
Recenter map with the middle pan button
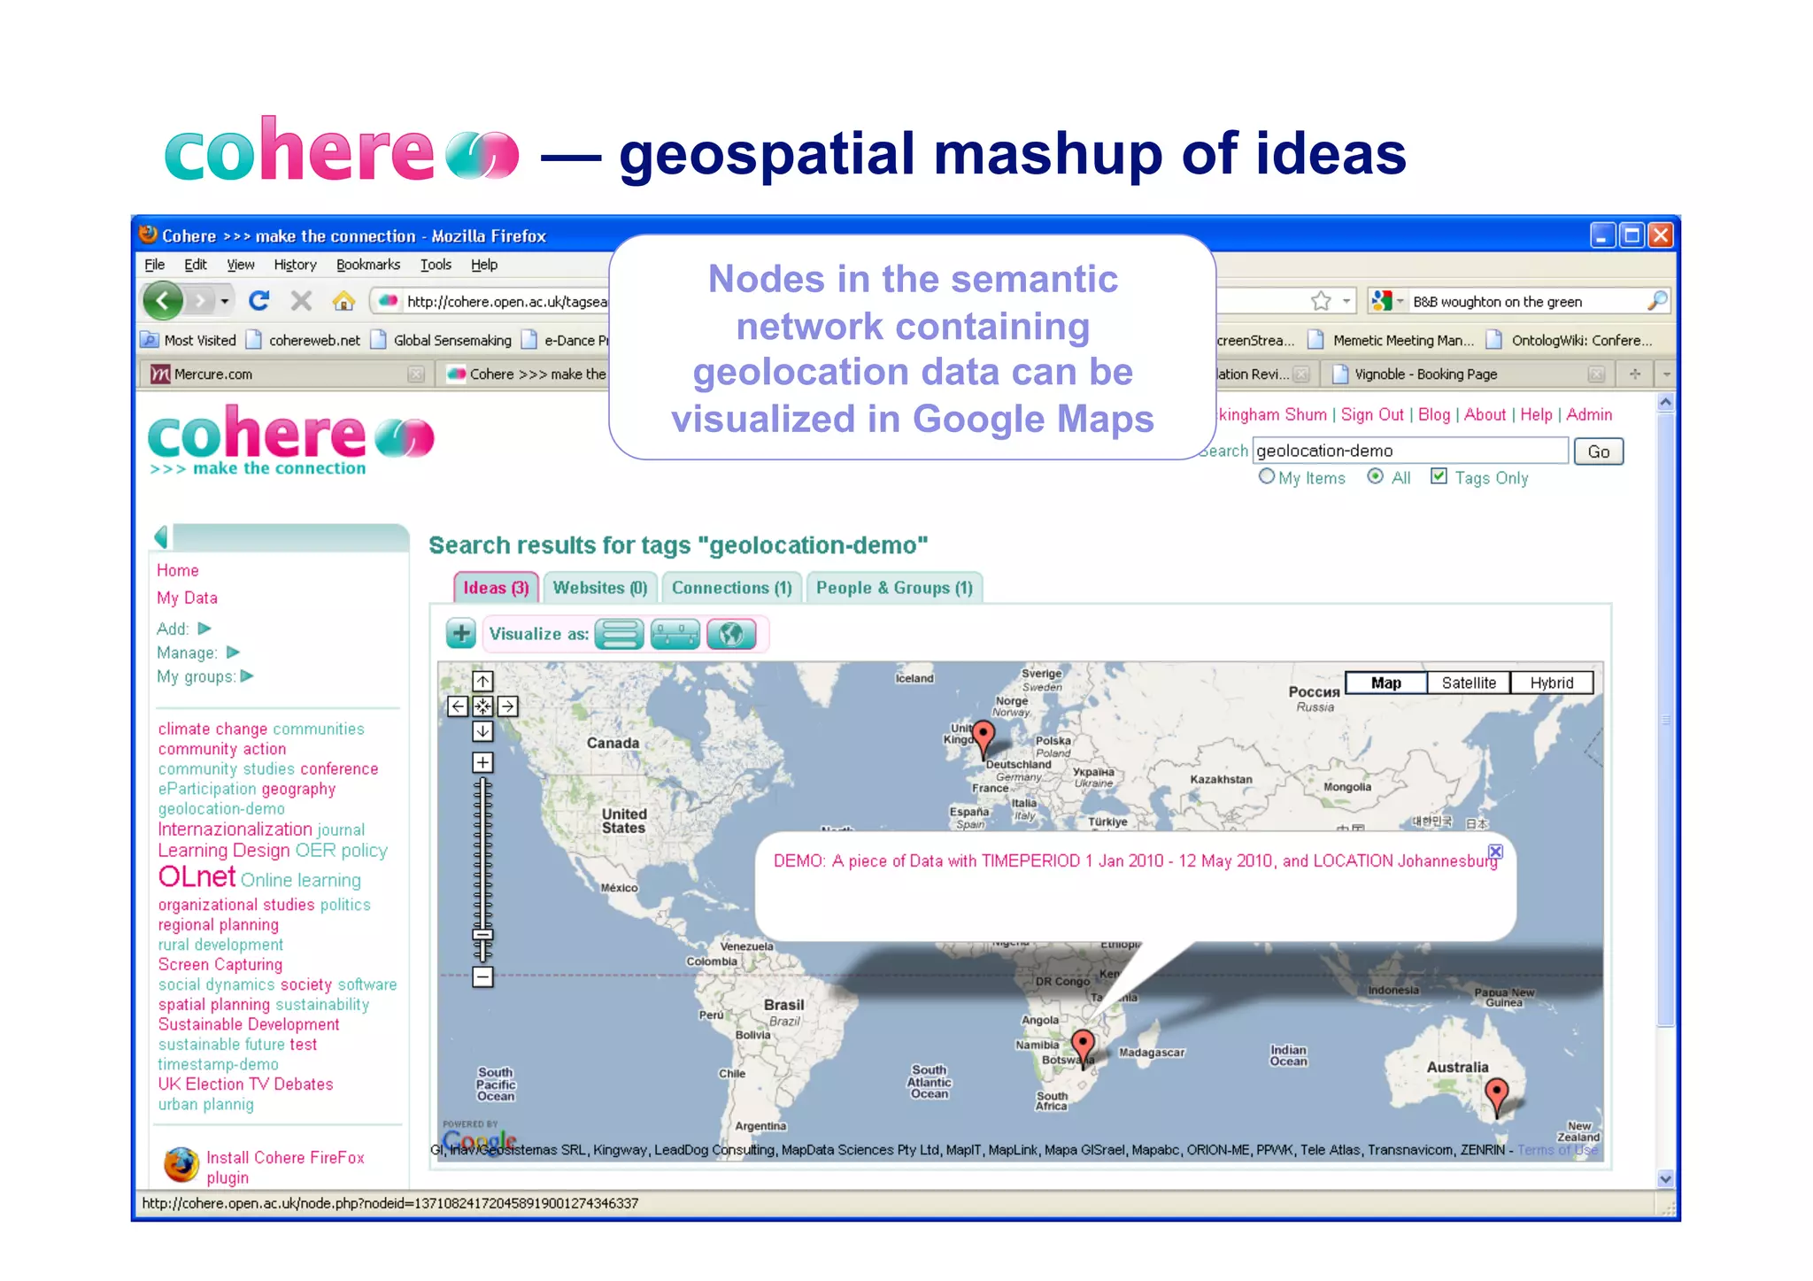coord(482,706)
